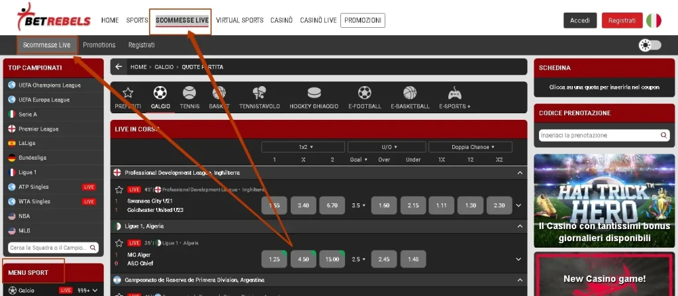Click the Registrati button
This screenshot has width=678, height=296.
pos(622,21)
